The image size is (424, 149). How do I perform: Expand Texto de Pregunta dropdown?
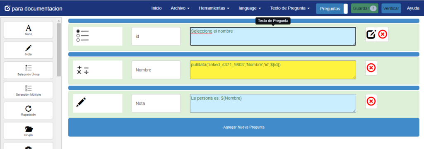pos(290,8)
